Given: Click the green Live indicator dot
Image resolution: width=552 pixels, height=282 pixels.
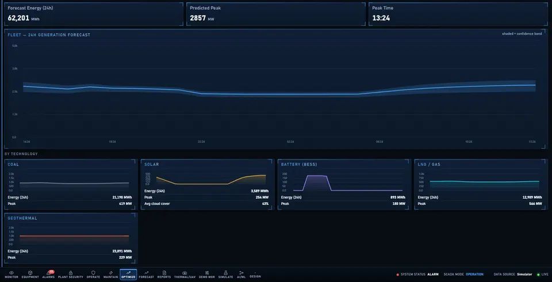Looking at the screenshot, I should (x=538, y=275).
